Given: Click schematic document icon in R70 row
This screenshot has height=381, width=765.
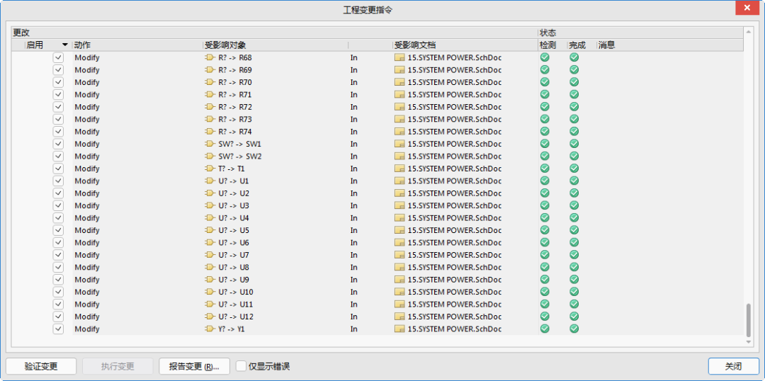Looking at the screenshot, I should coord(399,82).
